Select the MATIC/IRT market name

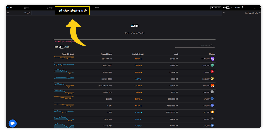coord(206,59)
